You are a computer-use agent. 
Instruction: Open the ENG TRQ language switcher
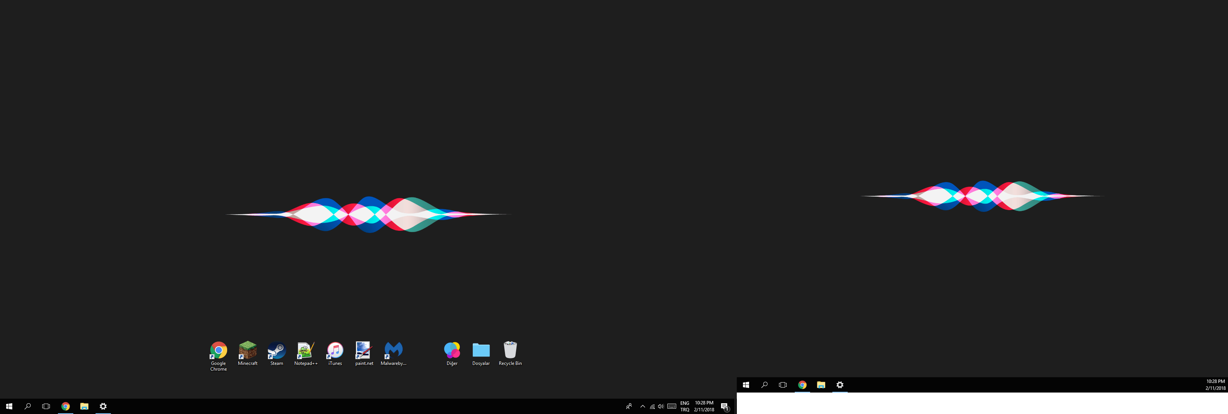(685, 406)
